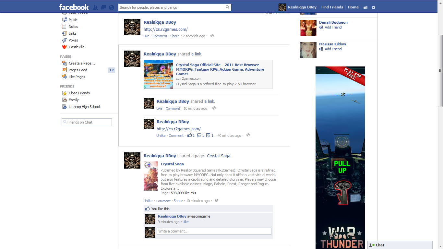Click the search magnifier button
The image size is (443, 249).
(227, 7)
